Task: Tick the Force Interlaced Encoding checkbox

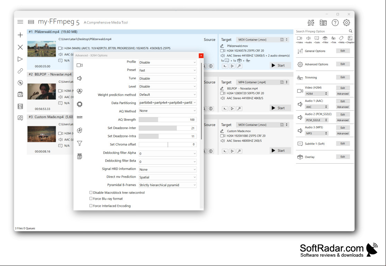Action: 91,206
